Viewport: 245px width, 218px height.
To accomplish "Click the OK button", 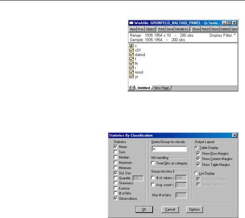I will click(x=144, y=209).
